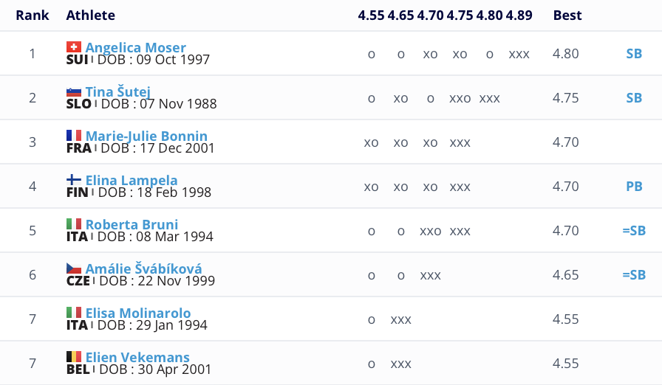Click the Athlete column header

click(90, 15)
